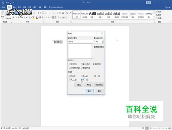The width and height of the screenshot is (172, 130).
Task: Click the justify alignment icon
Action: 53,18
